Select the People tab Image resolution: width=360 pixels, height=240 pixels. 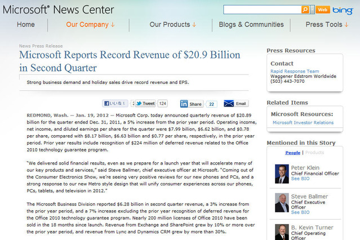click(x=293, y=153)
